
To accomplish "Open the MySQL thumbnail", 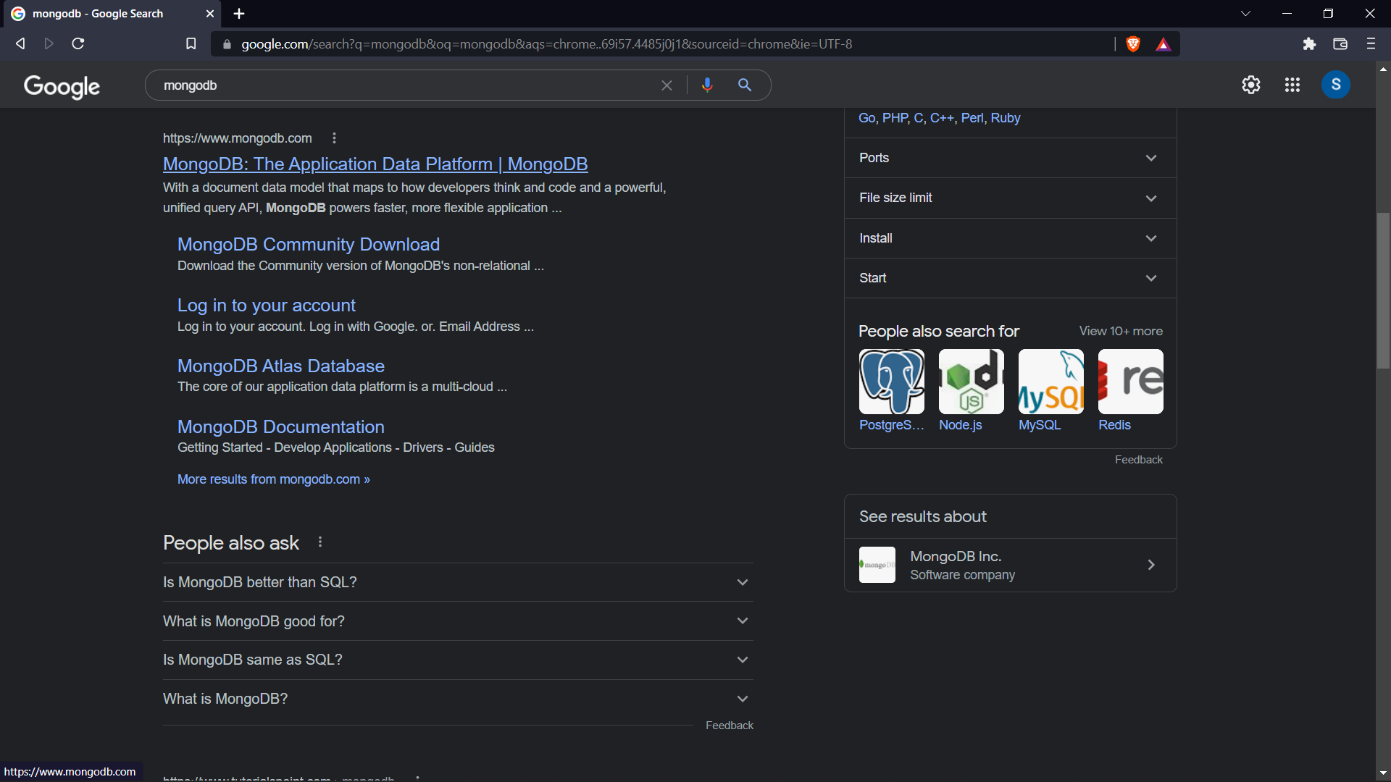I will tap(1051, 382).
